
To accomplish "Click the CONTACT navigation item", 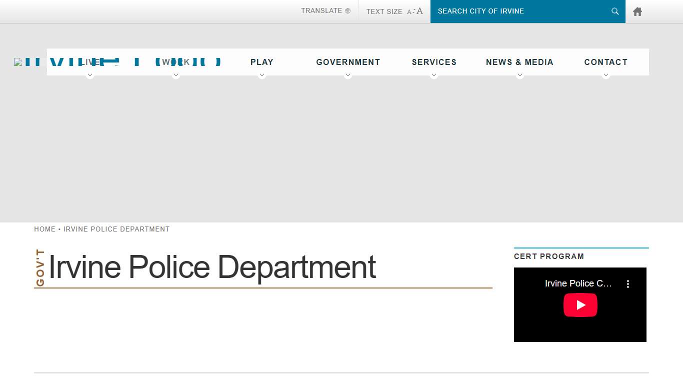I will tap(606, 62).
